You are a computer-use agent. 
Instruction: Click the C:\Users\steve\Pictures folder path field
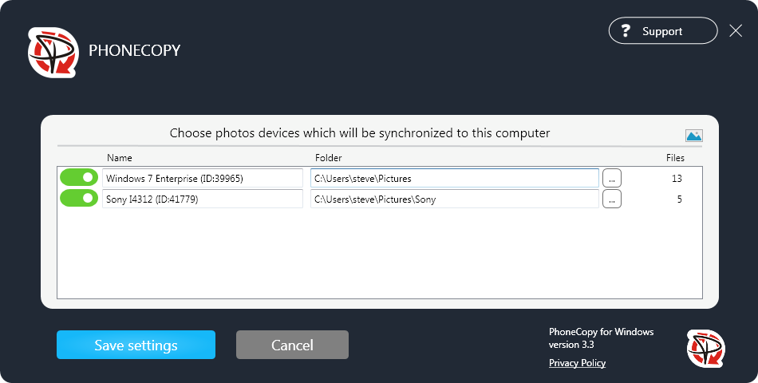point(454,178)
